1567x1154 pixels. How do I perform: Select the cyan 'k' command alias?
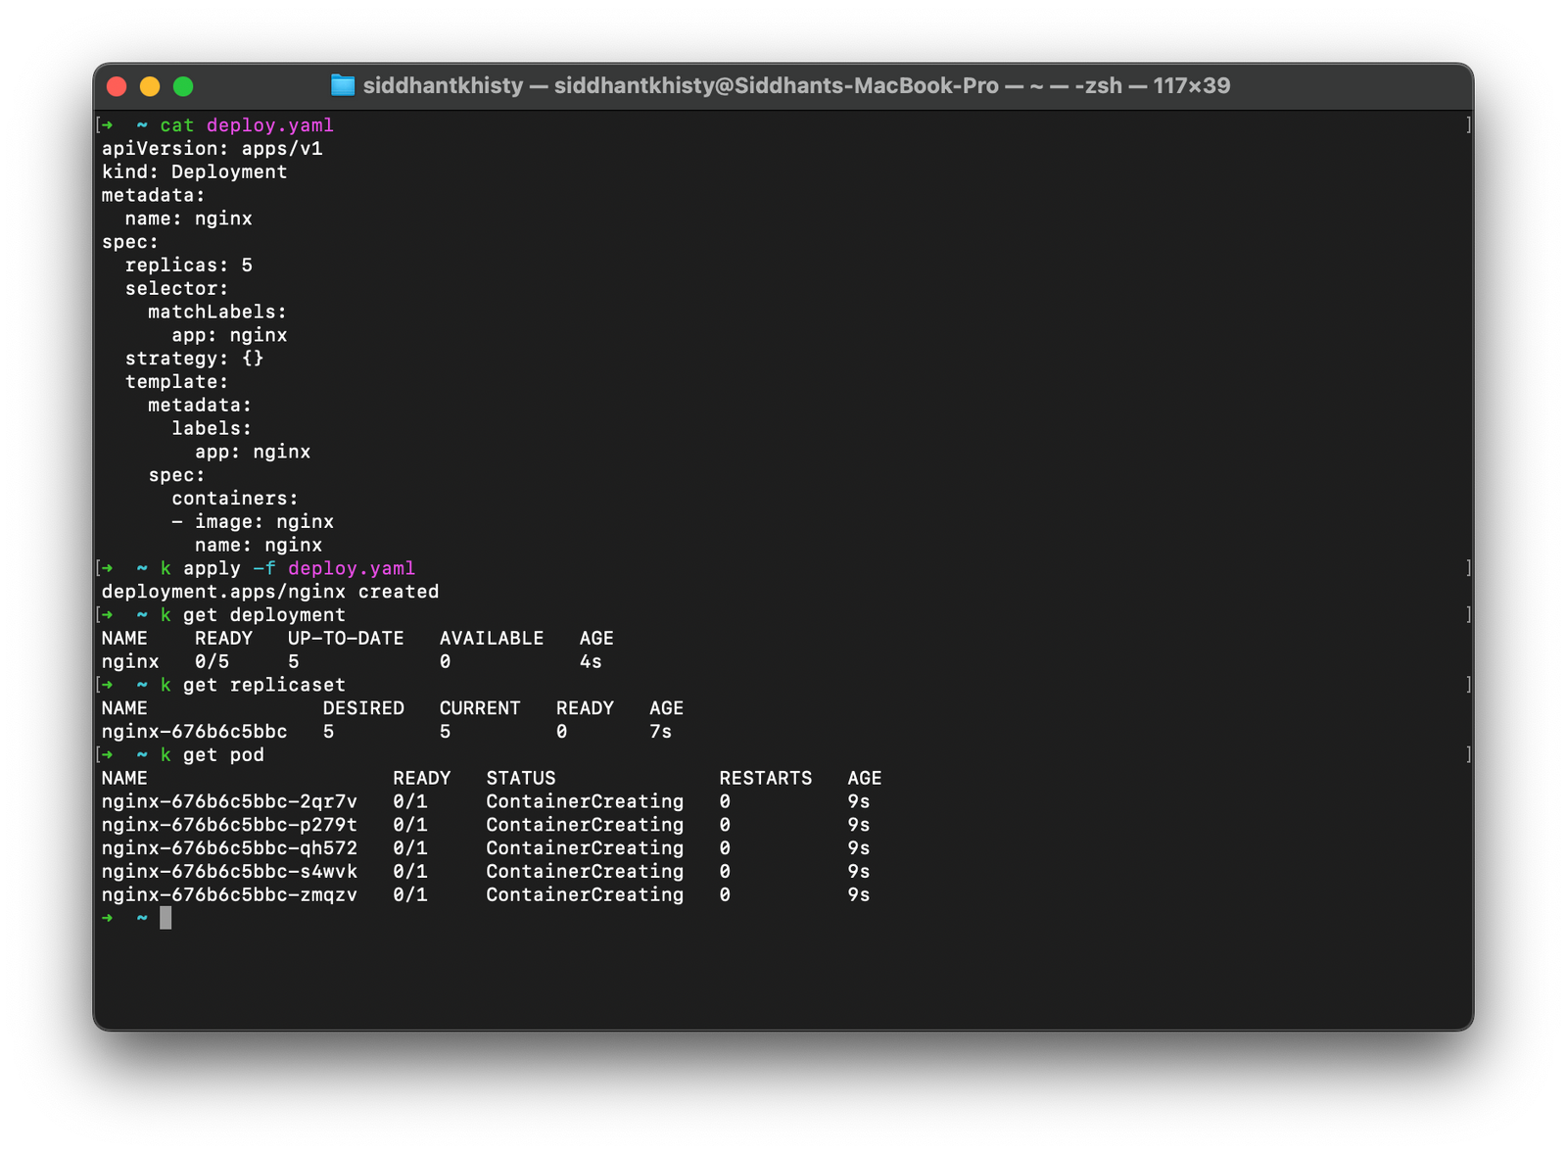(164, 568)
